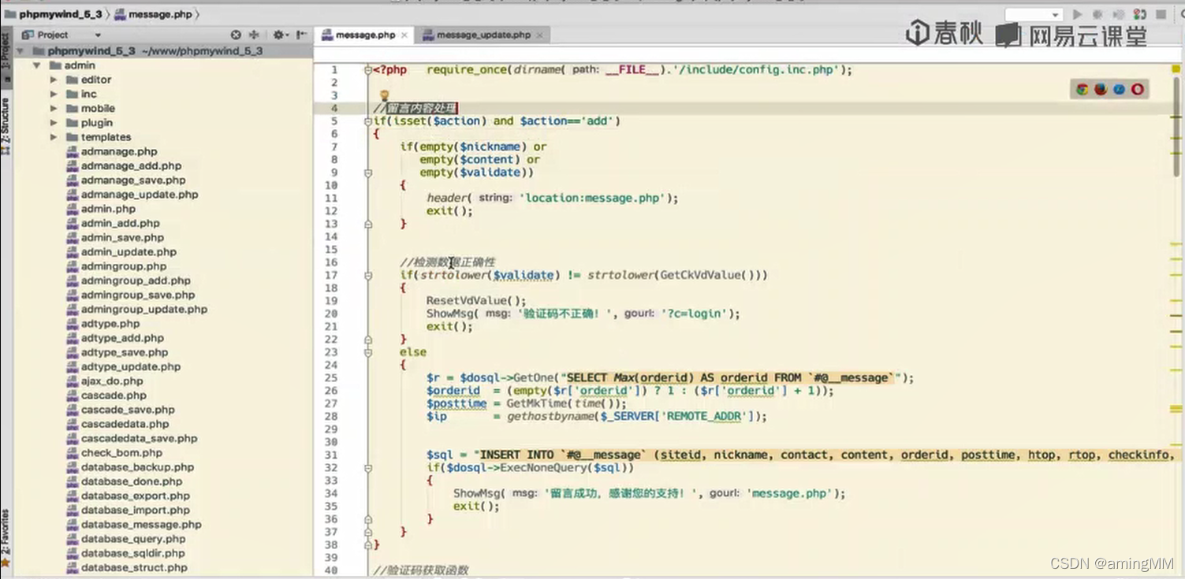Switch to the message.php editor tab

point(365,35)
